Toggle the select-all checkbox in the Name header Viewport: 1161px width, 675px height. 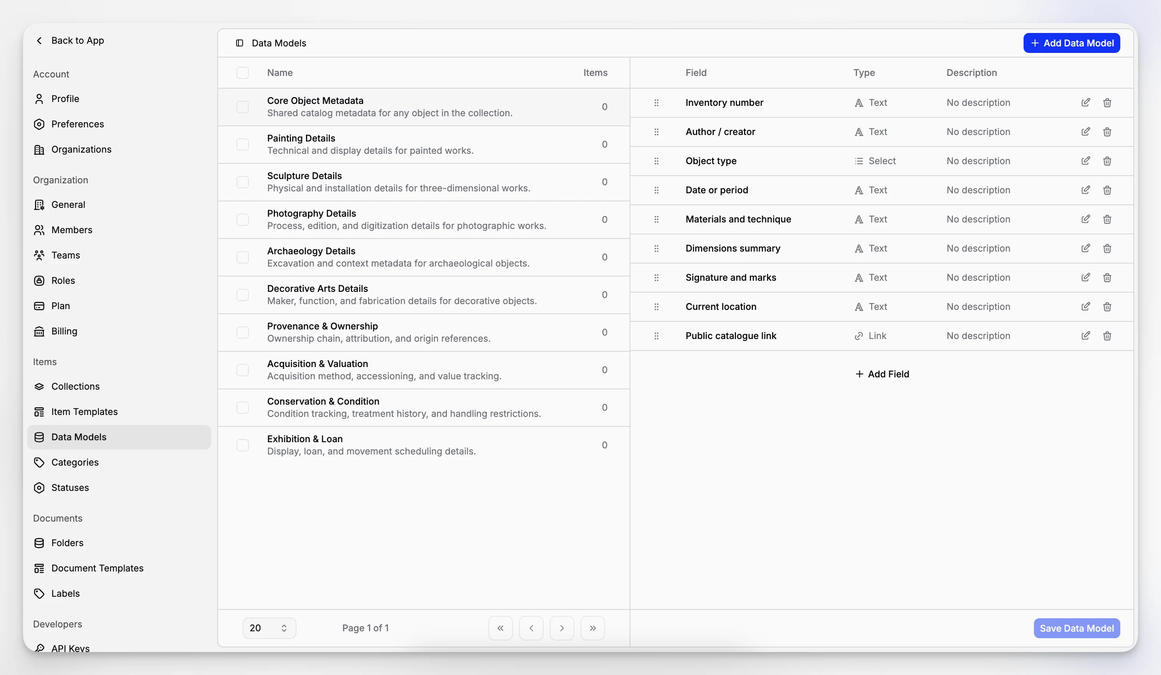point(242,73)
